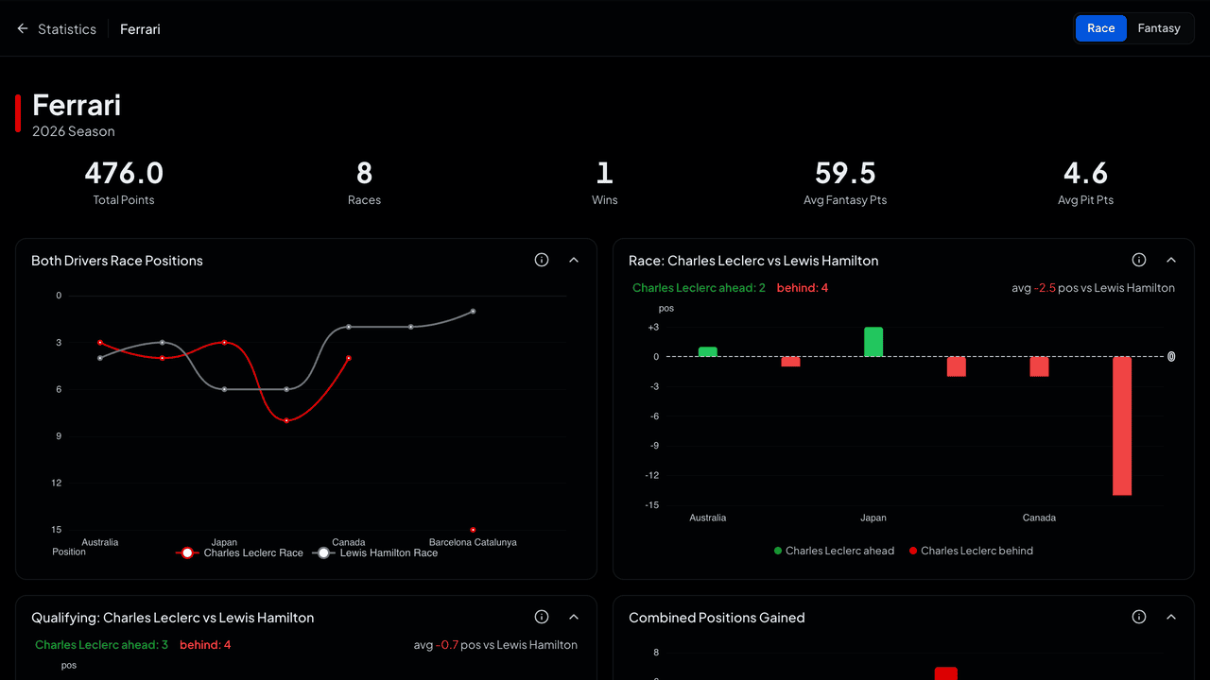Viewport: 1210px width, 680px height.
Task: Switch view to Fantasy mode
Action: pyautogui.click(x=1159, y=28)
